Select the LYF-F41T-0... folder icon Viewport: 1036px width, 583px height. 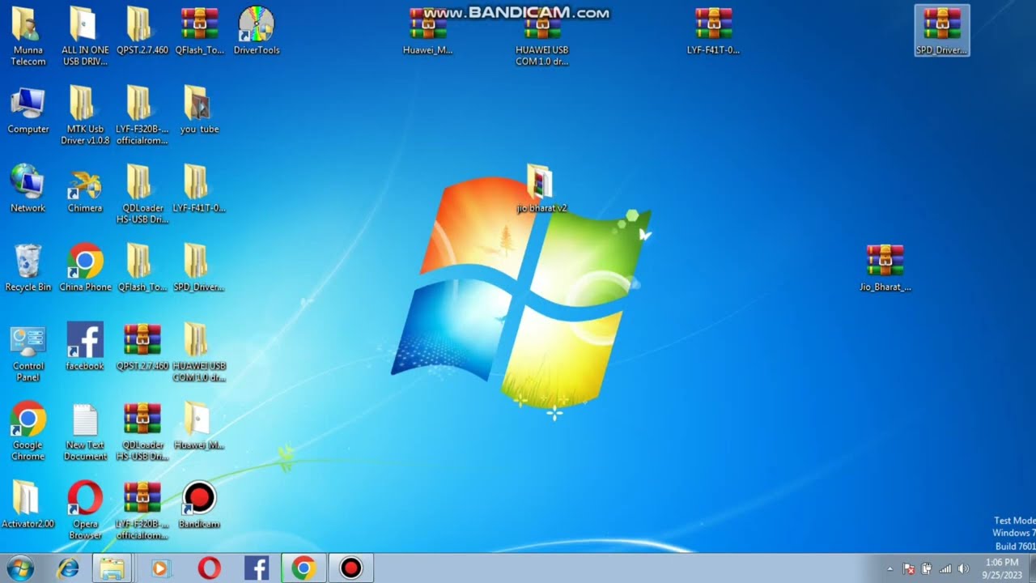pyautogui.click(x=199, y=189)
